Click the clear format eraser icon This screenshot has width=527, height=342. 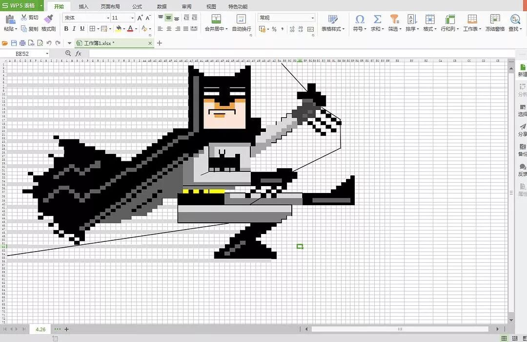(144, 29)
